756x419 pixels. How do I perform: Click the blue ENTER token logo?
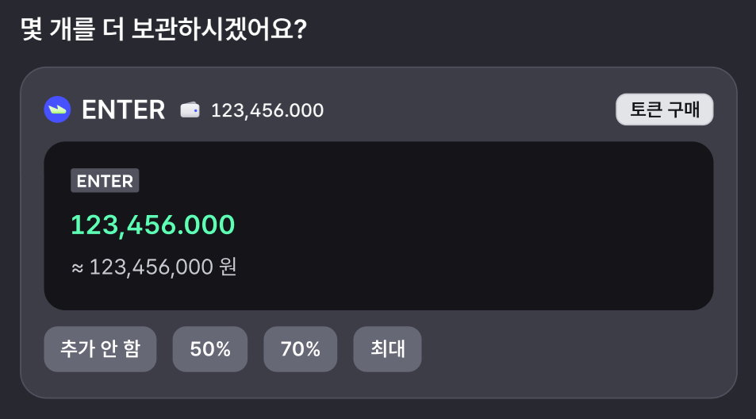pyautogui.click(x=57, y=110)
